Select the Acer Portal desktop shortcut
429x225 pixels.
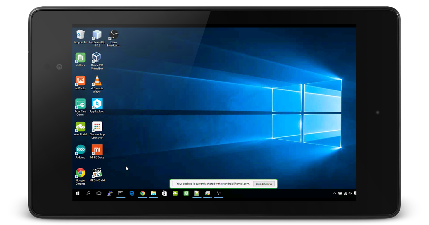pyautogui.click(x=80, y=129)
